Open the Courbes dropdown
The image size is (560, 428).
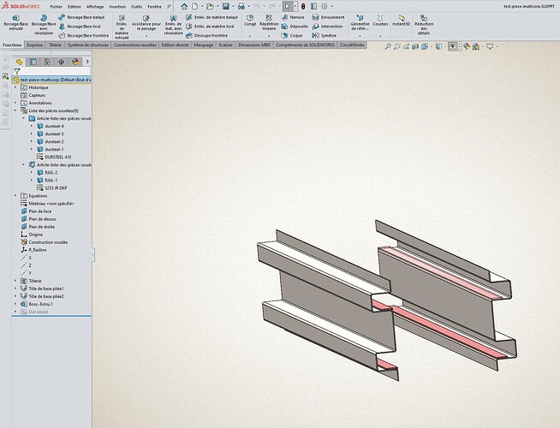coord(380,22)
